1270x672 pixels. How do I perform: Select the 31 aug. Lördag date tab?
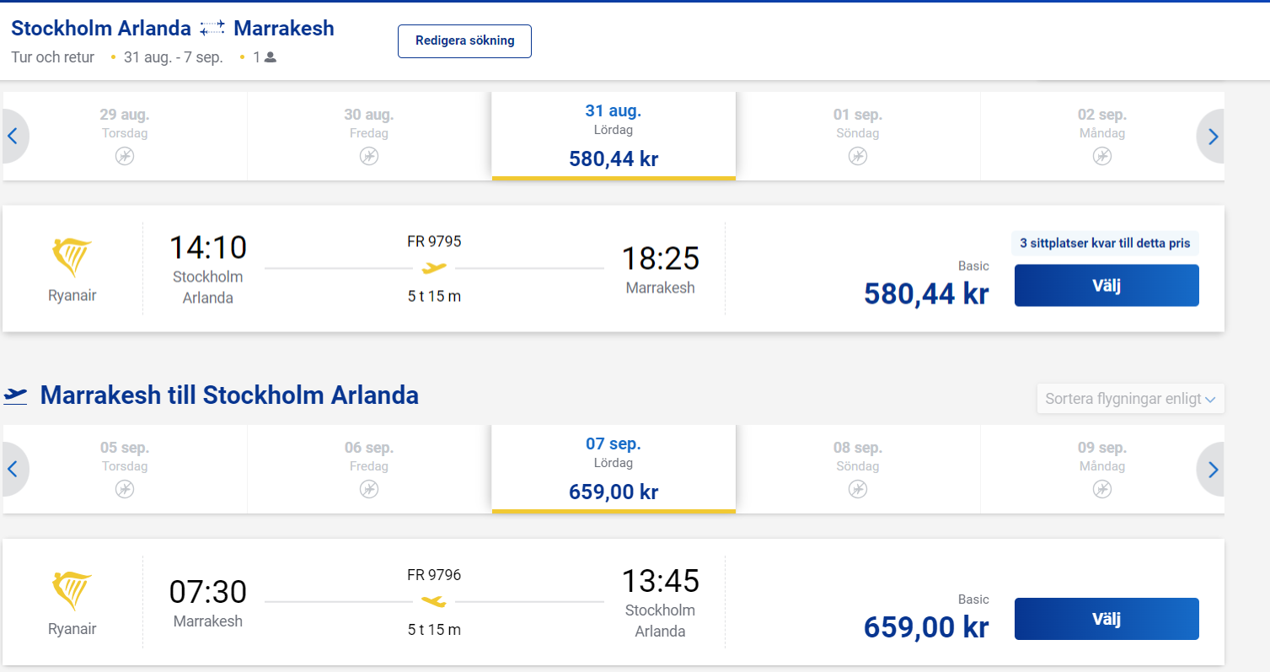(x=614, y=136)
